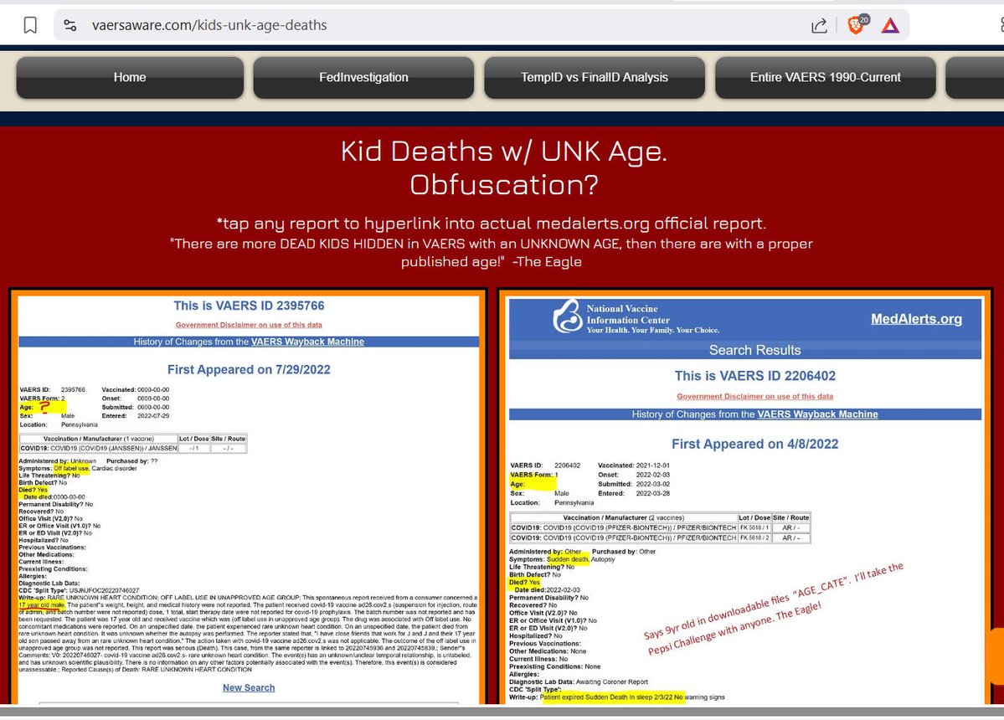Click the 'Search Results' banner text
The width and height of the screenshot is (1004, 720).
pos(755,350)
